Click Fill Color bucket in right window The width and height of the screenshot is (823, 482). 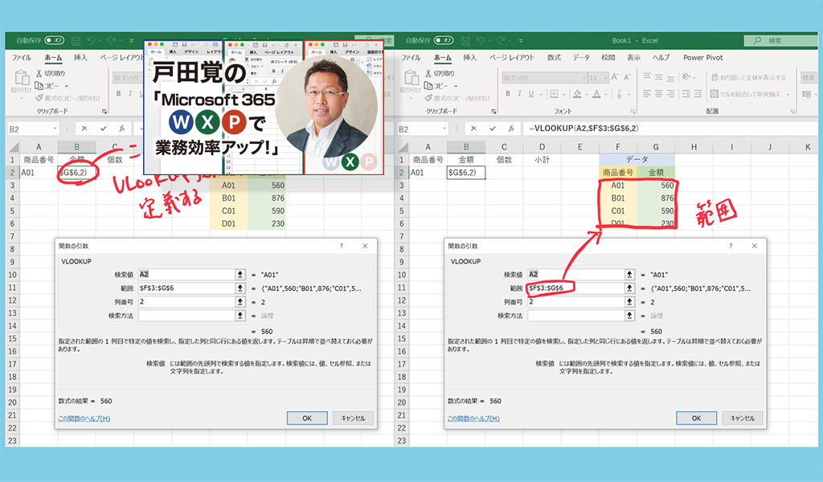point(577,94)
